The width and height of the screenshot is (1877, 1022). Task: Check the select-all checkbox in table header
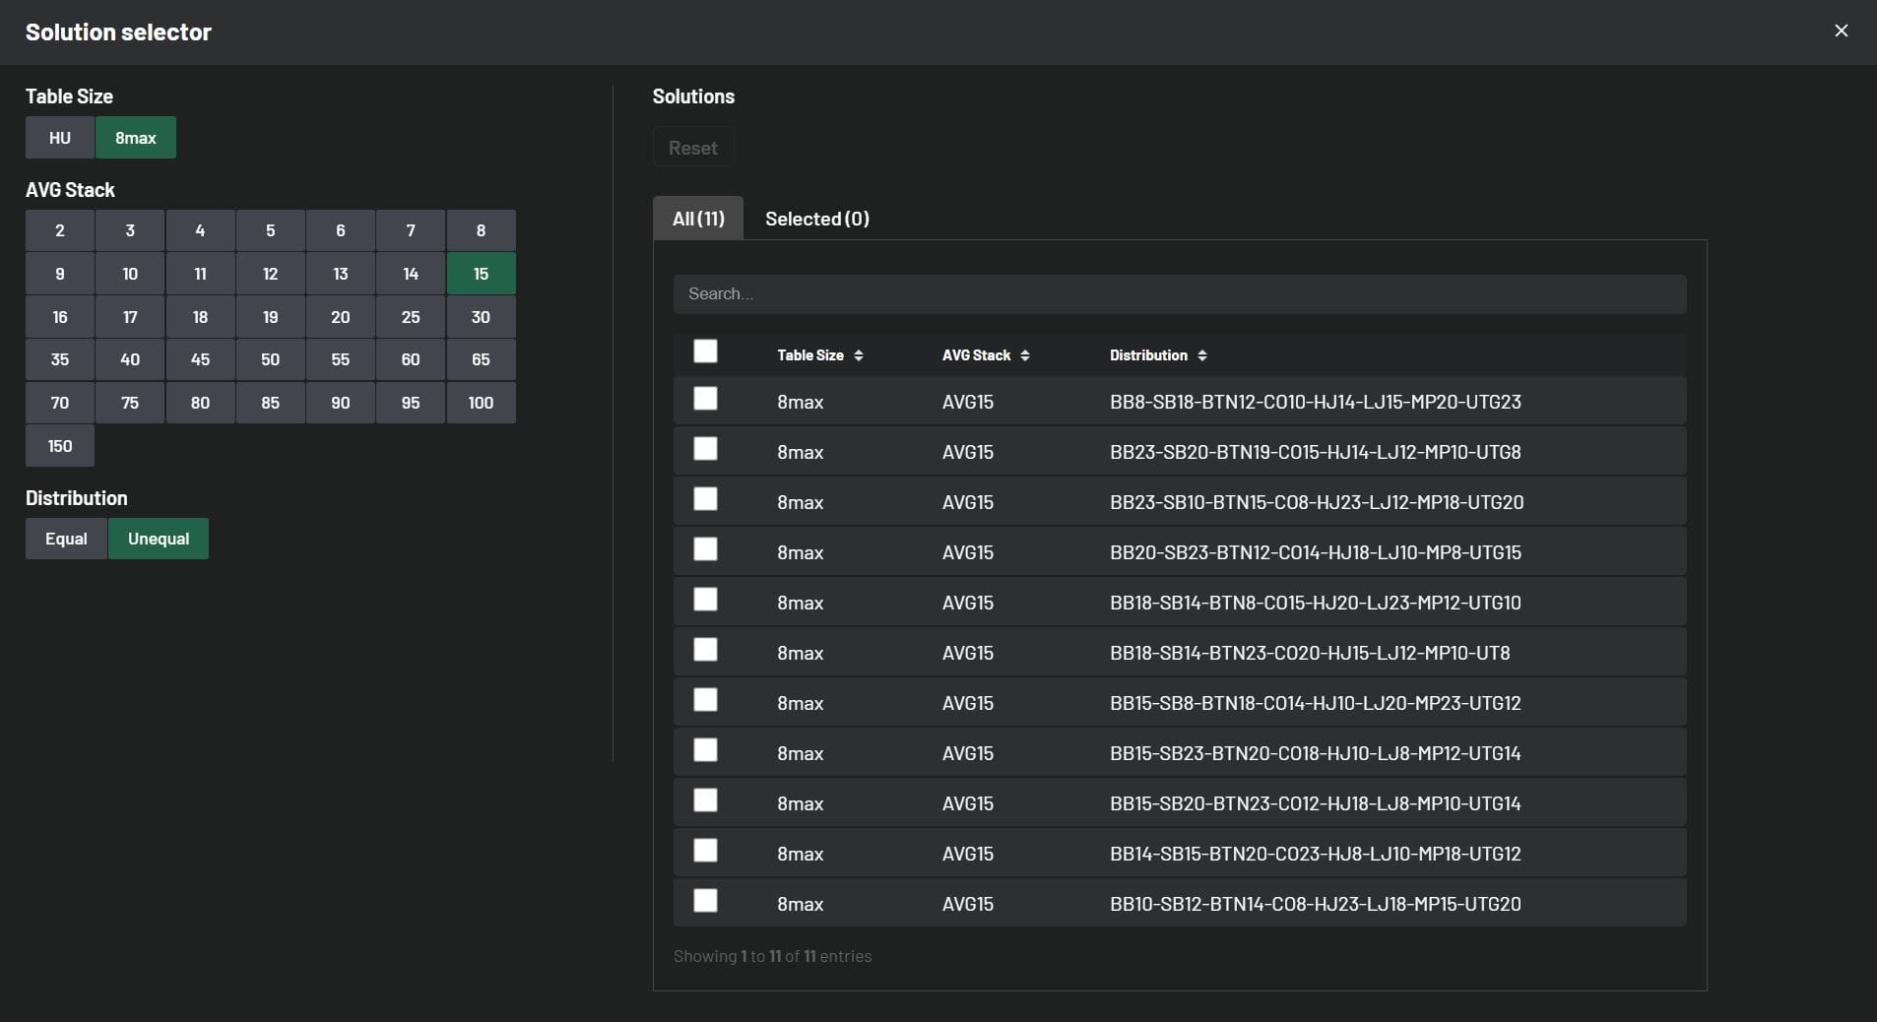[x=705, y=351]
